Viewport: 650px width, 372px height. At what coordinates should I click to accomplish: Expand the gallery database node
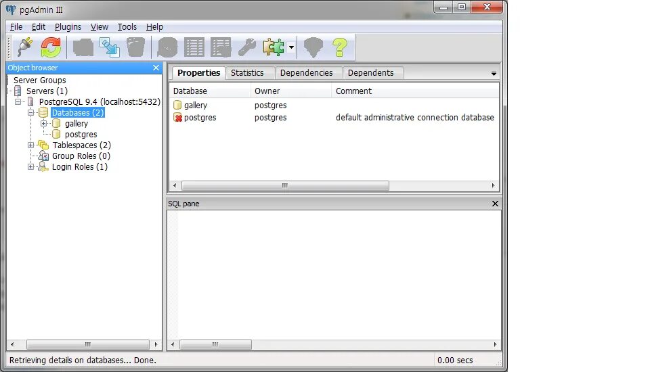43,124
